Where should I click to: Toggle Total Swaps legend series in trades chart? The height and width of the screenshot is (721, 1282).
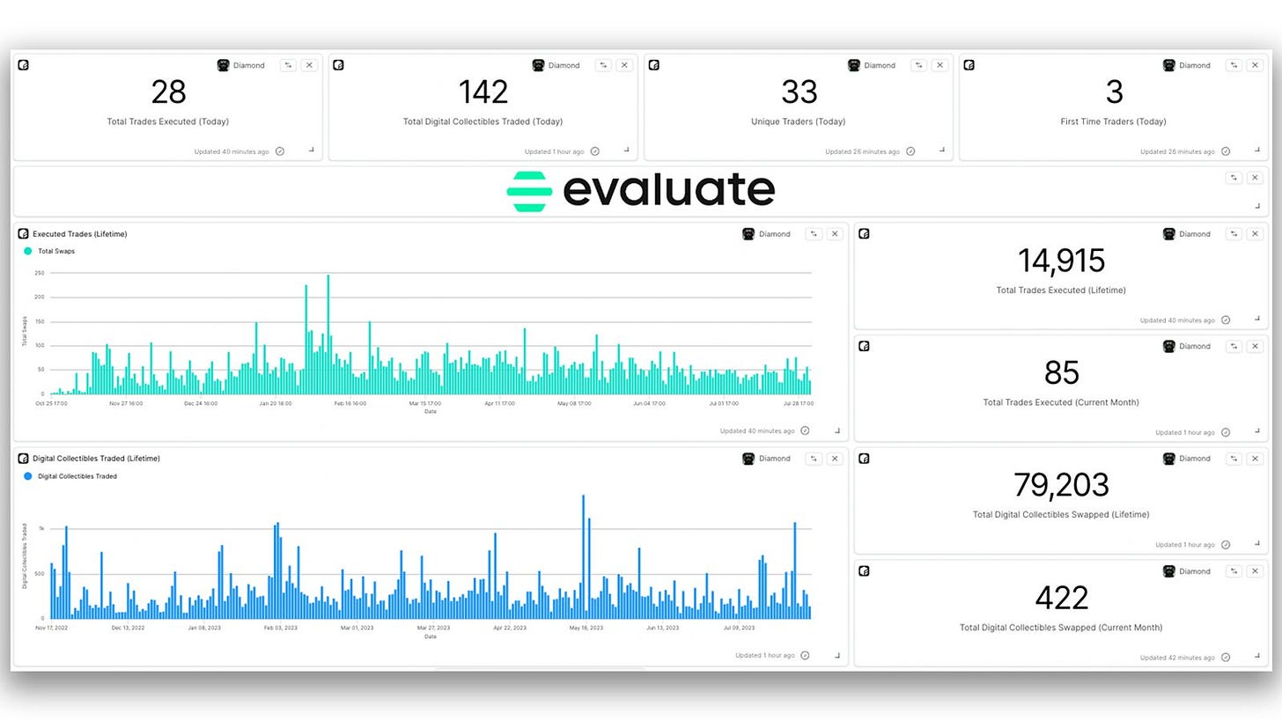(x=49, y=251)
